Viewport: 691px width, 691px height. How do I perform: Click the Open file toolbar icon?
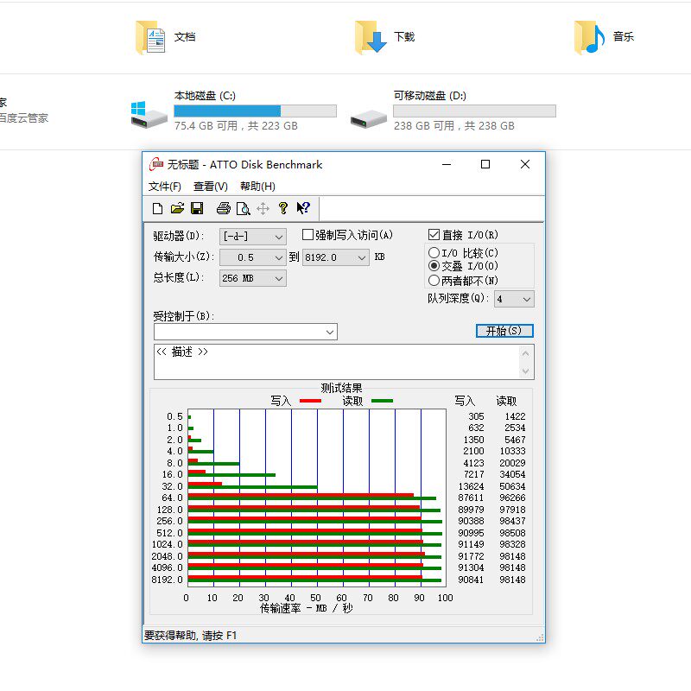[x=177, y=208]
